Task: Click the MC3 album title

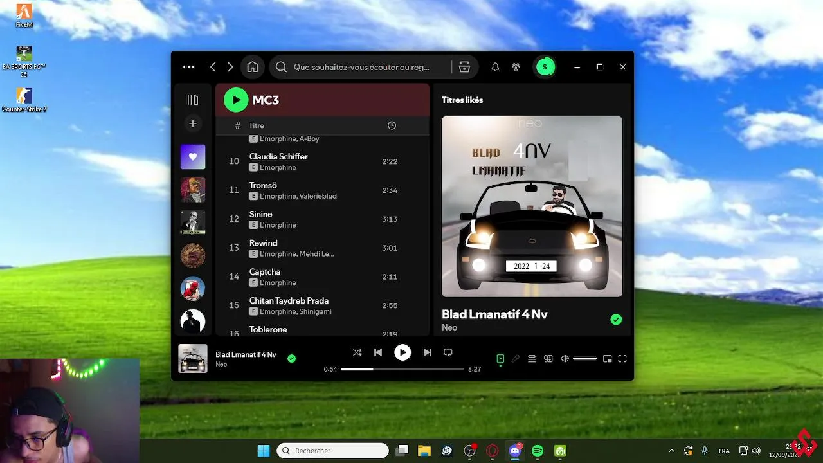Action: tap(266, 100)
